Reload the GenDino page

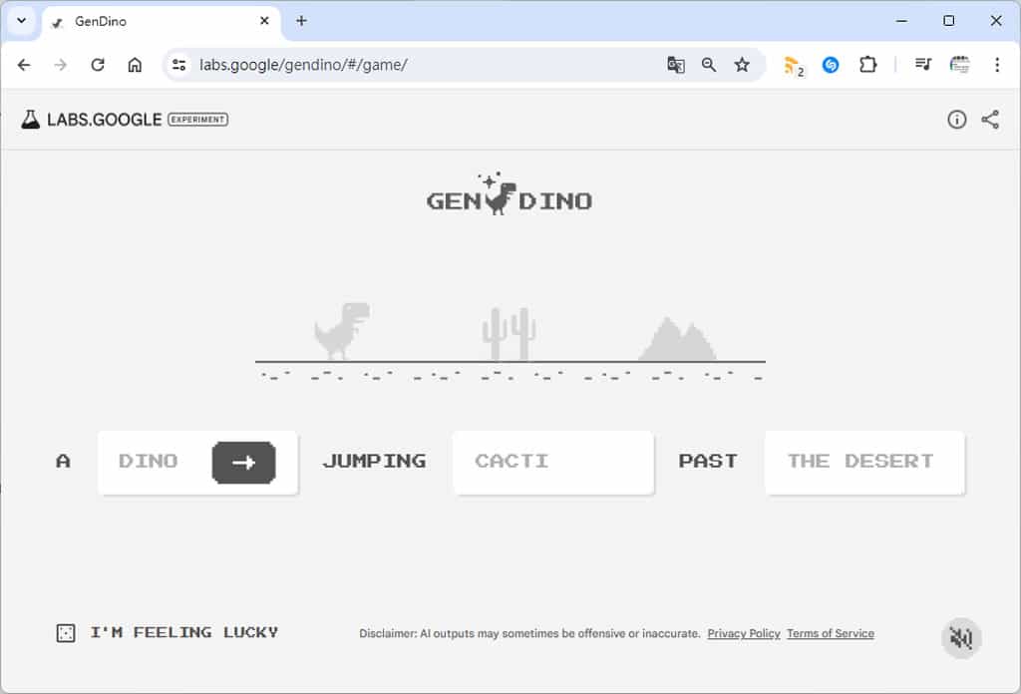98,65
